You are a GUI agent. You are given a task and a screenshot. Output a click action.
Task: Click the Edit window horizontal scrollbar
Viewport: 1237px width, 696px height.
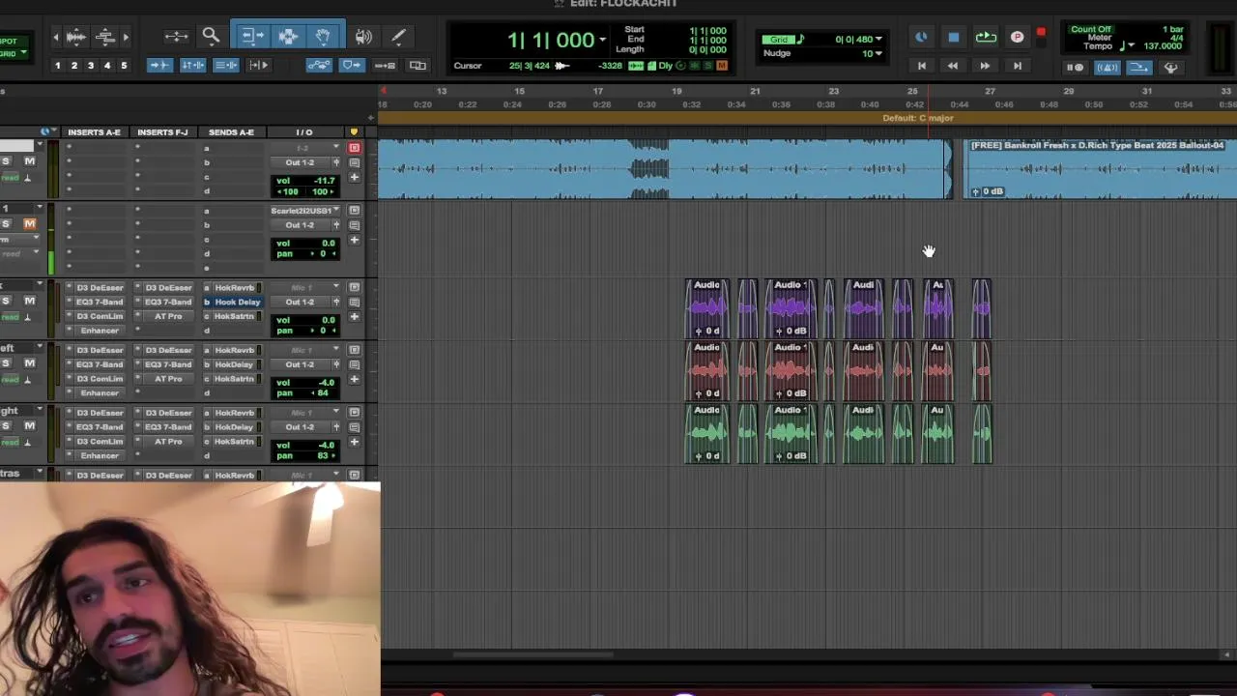point(532,655)
